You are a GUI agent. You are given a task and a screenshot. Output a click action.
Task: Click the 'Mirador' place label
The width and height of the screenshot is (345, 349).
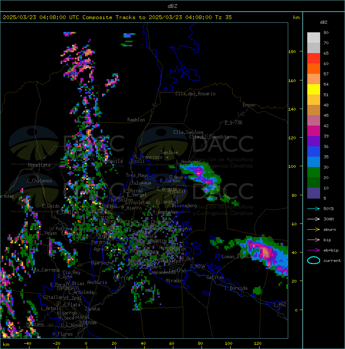coord(175,281)
